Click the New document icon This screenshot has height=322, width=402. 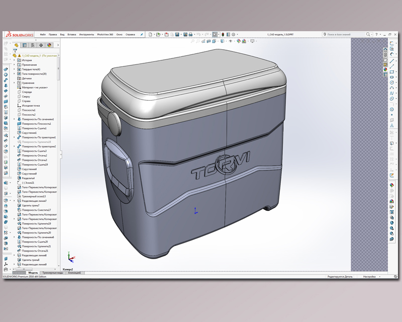point(150,34)
